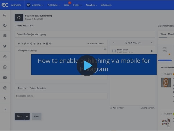
Task: Go to next post preview with right chevron
Action: pyautogui.click(x=151, y=43)
